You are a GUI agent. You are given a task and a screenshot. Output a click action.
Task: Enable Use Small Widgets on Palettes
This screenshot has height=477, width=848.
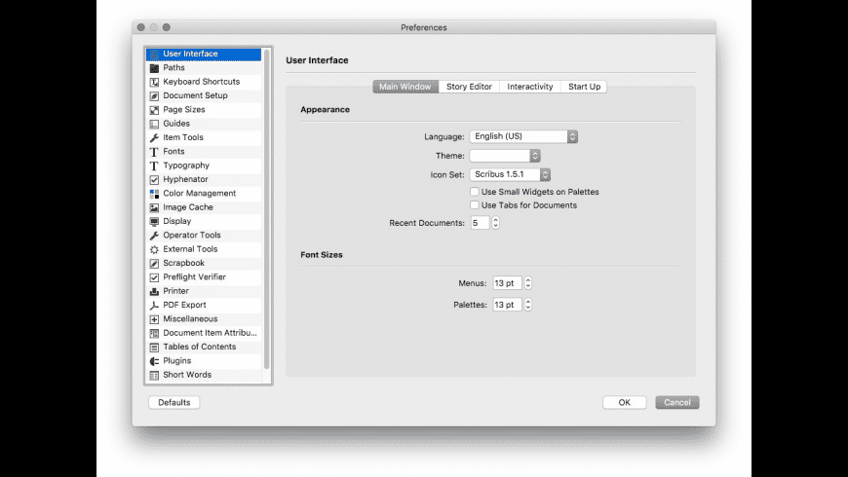475,192
